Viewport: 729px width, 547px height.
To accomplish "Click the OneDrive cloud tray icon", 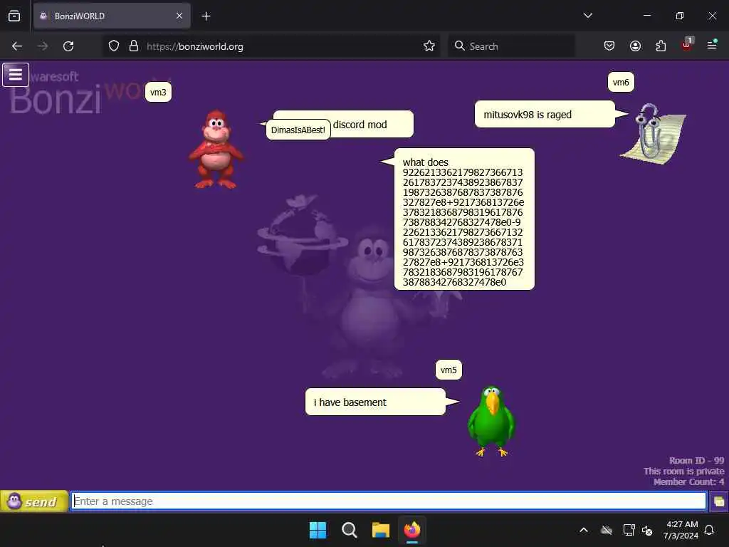I will pyautogui.click(x=607, y=530).
